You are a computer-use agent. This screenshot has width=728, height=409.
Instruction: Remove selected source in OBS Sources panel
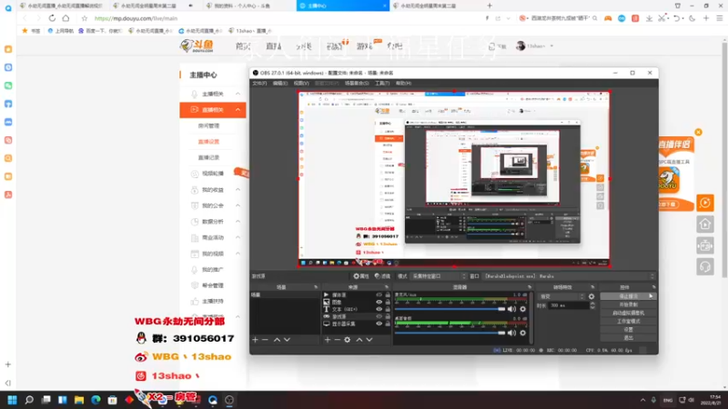pos(337,340)
